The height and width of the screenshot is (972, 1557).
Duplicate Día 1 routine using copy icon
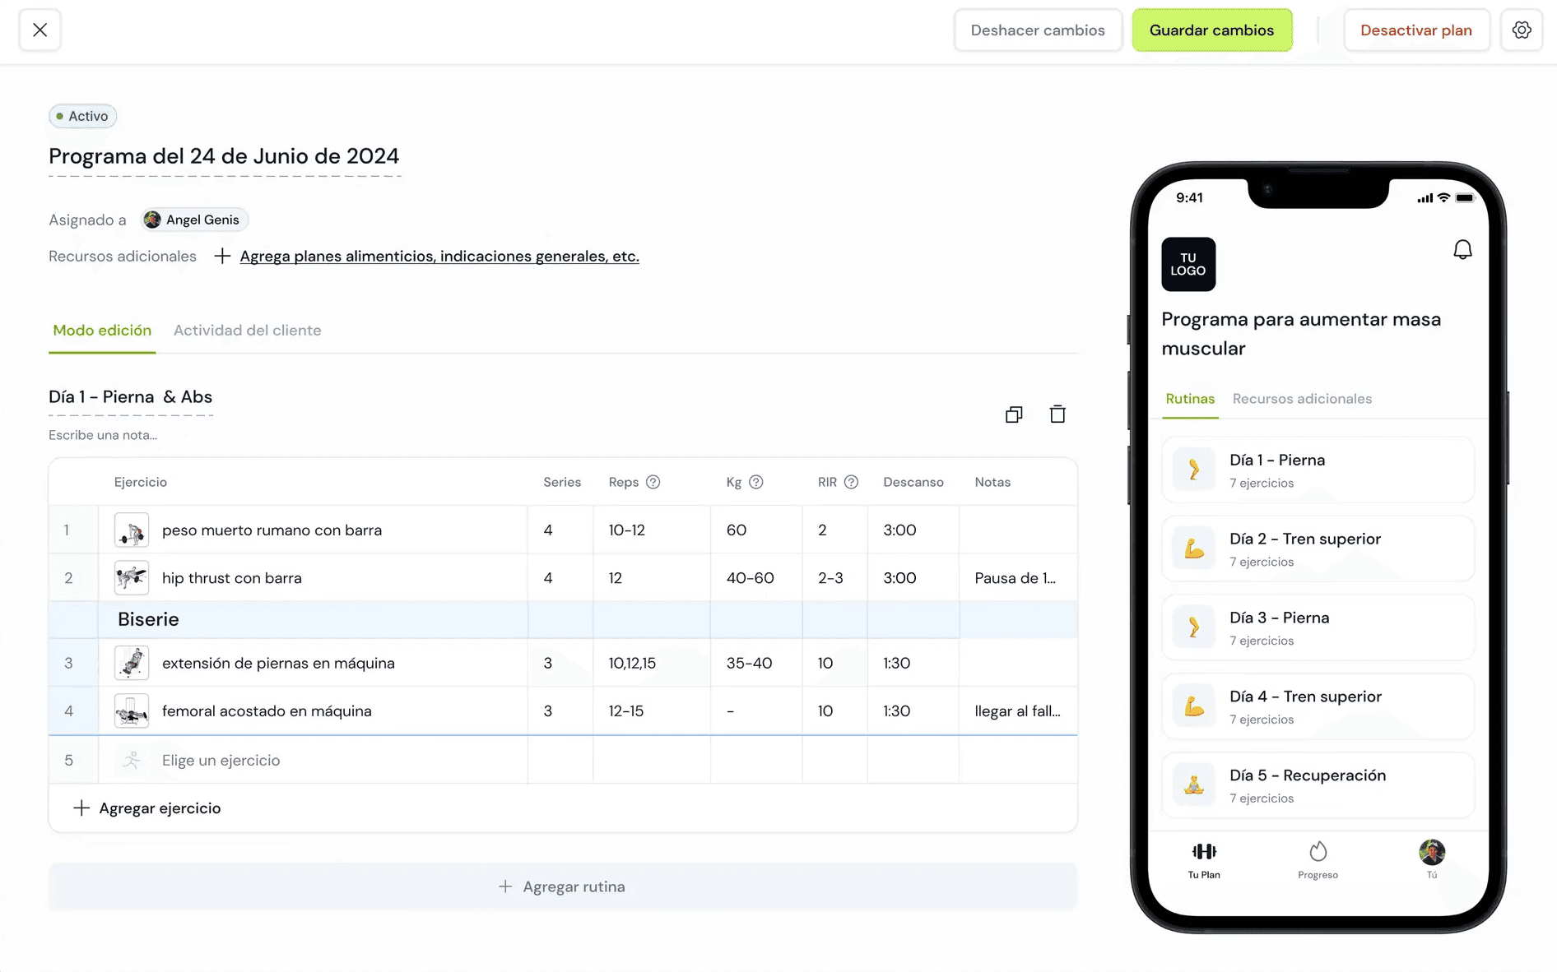pos(1014,414)
